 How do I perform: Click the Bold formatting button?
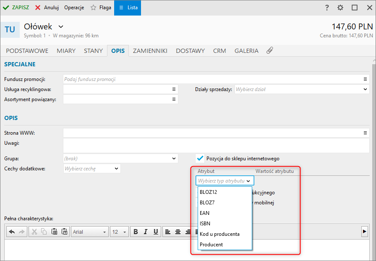pos(136,232)
